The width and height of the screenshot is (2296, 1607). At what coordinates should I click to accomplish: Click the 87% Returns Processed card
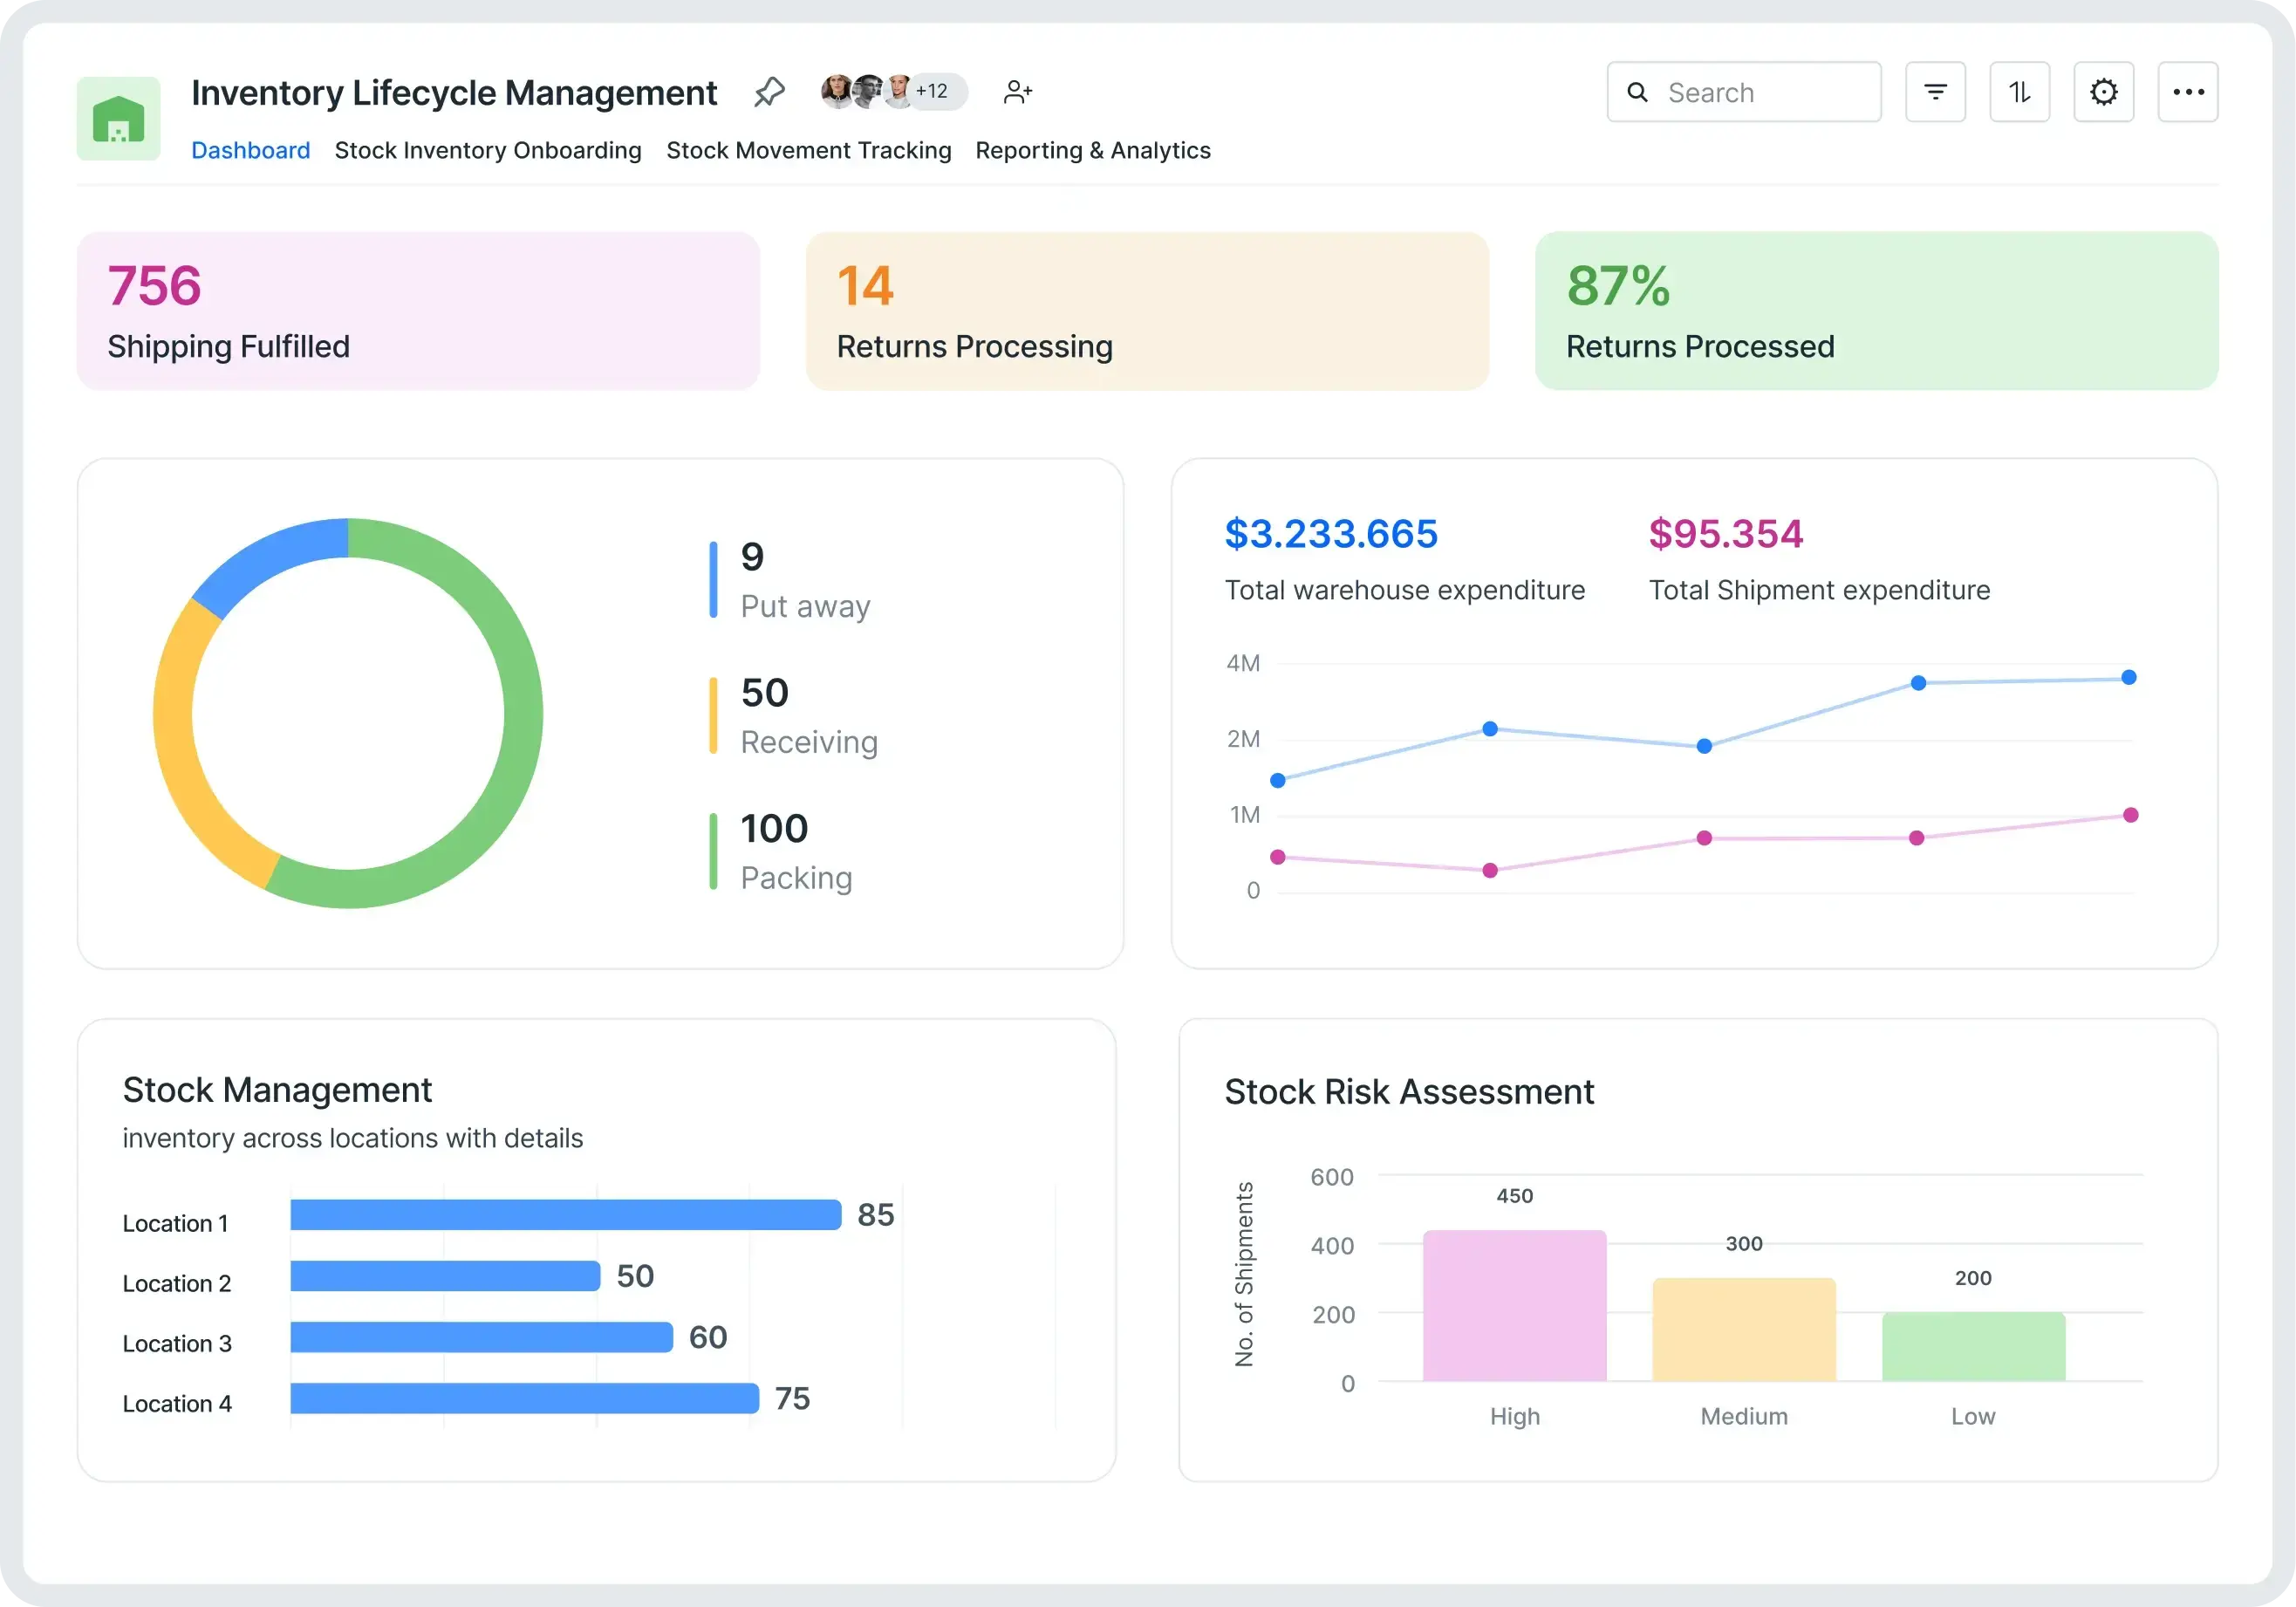[1876, 310]
